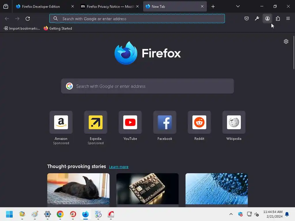
Task: Expand the list all tabs chevron
Action: 238,6
